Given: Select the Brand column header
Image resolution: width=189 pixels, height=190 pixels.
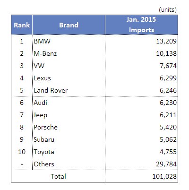Looking at the screenshot, I should point(69,25).
